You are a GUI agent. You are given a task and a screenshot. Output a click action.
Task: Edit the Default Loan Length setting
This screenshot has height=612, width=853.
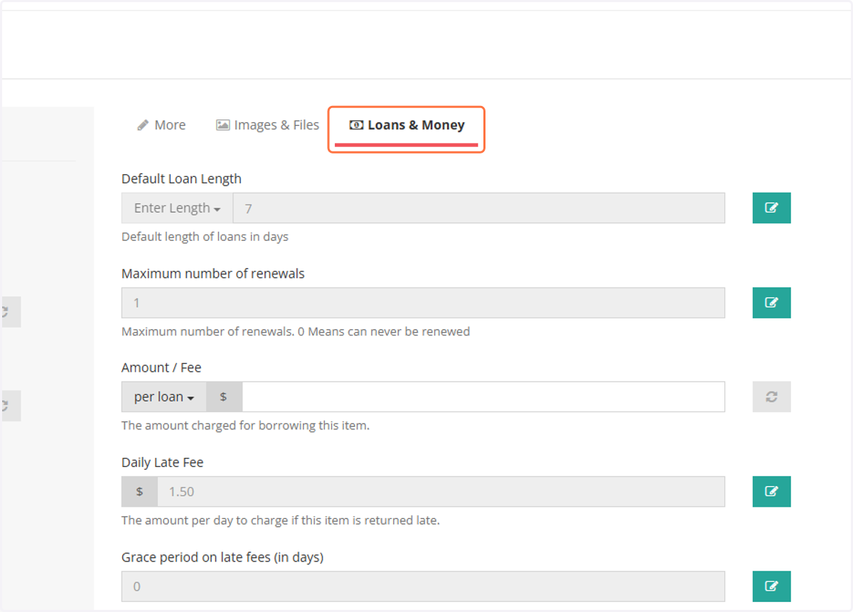[771, 208]
